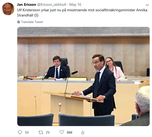Click the 53 replies count
152x137 pixels.
[27, 133]
